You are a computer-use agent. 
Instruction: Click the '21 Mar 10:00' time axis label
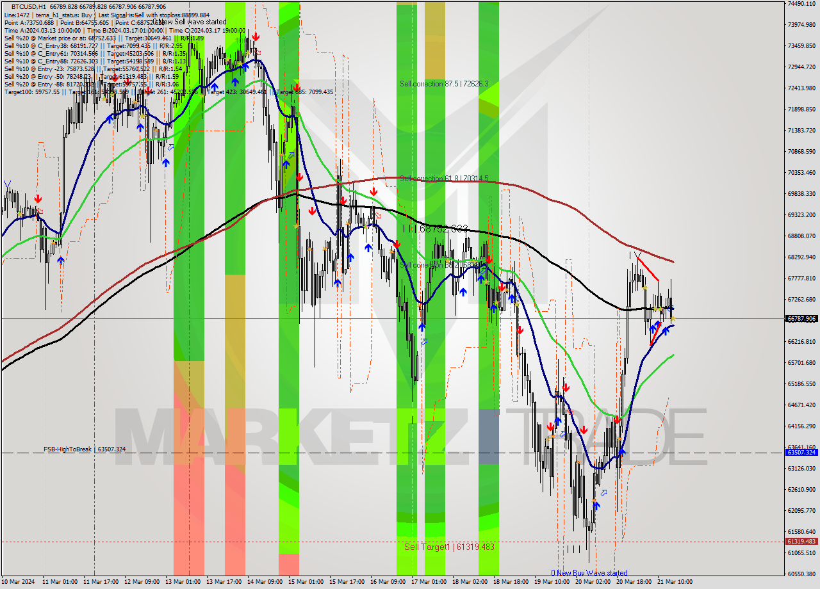pyautogui.click(x=676, y=582)
